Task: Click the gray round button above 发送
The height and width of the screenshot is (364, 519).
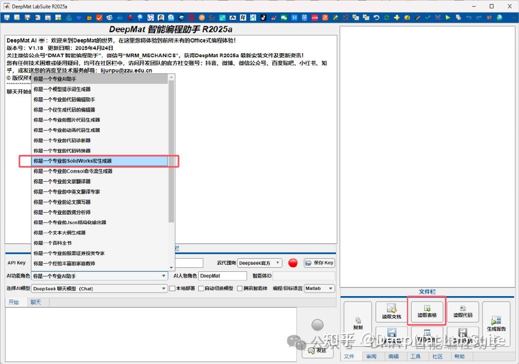Action: point(317,325)
